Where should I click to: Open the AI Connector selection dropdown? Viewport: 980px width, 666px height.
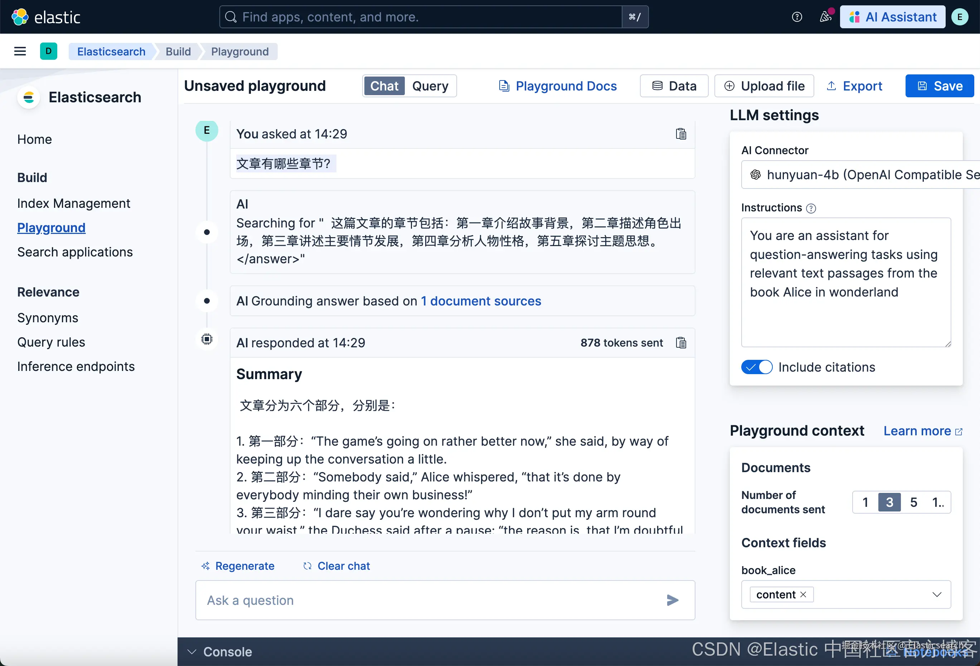click(860, 175)
